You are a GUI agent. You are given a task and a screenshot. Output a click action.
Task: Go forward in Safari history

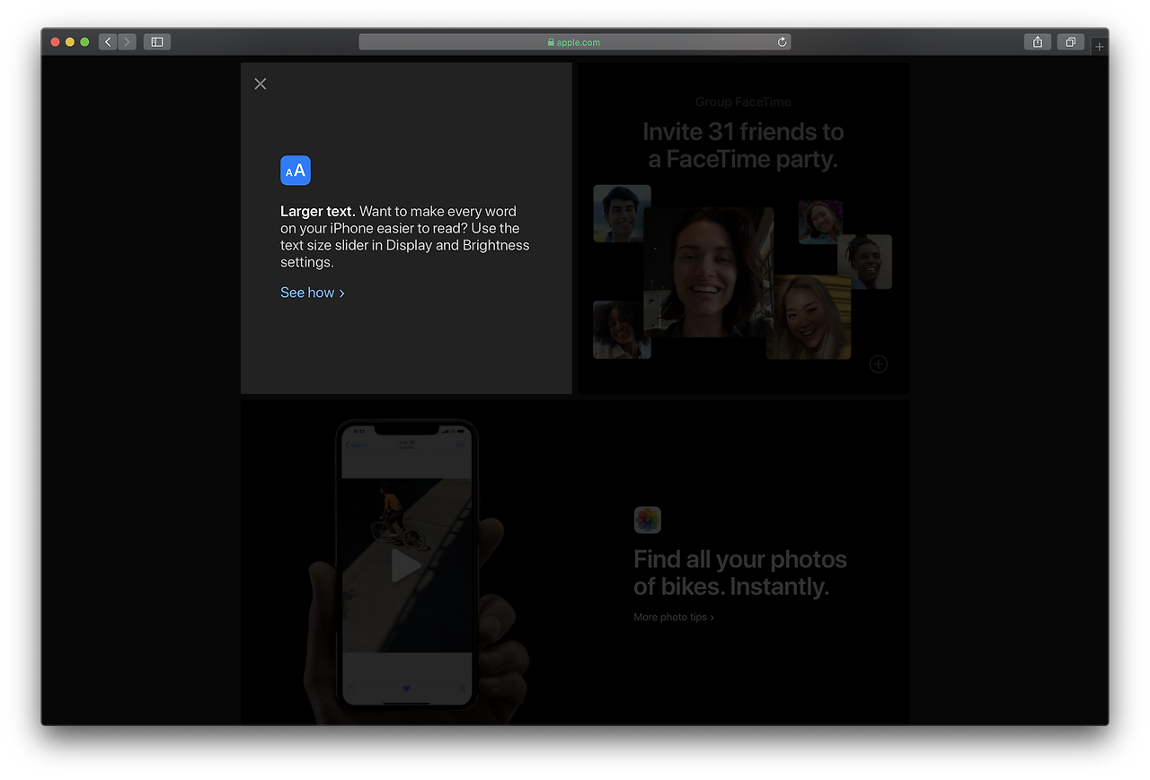point(127,41)
